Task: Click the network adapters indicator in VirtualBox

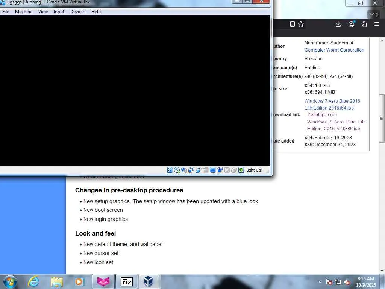Action: [x=191, y=170]
